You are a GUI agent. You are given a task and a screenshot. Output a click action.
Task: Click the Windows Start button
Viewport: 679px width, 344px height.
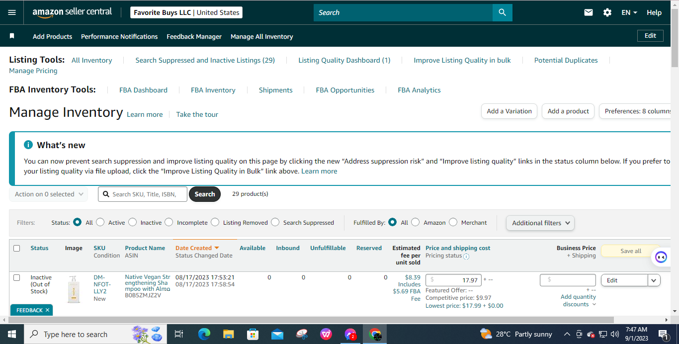point(12,334)
